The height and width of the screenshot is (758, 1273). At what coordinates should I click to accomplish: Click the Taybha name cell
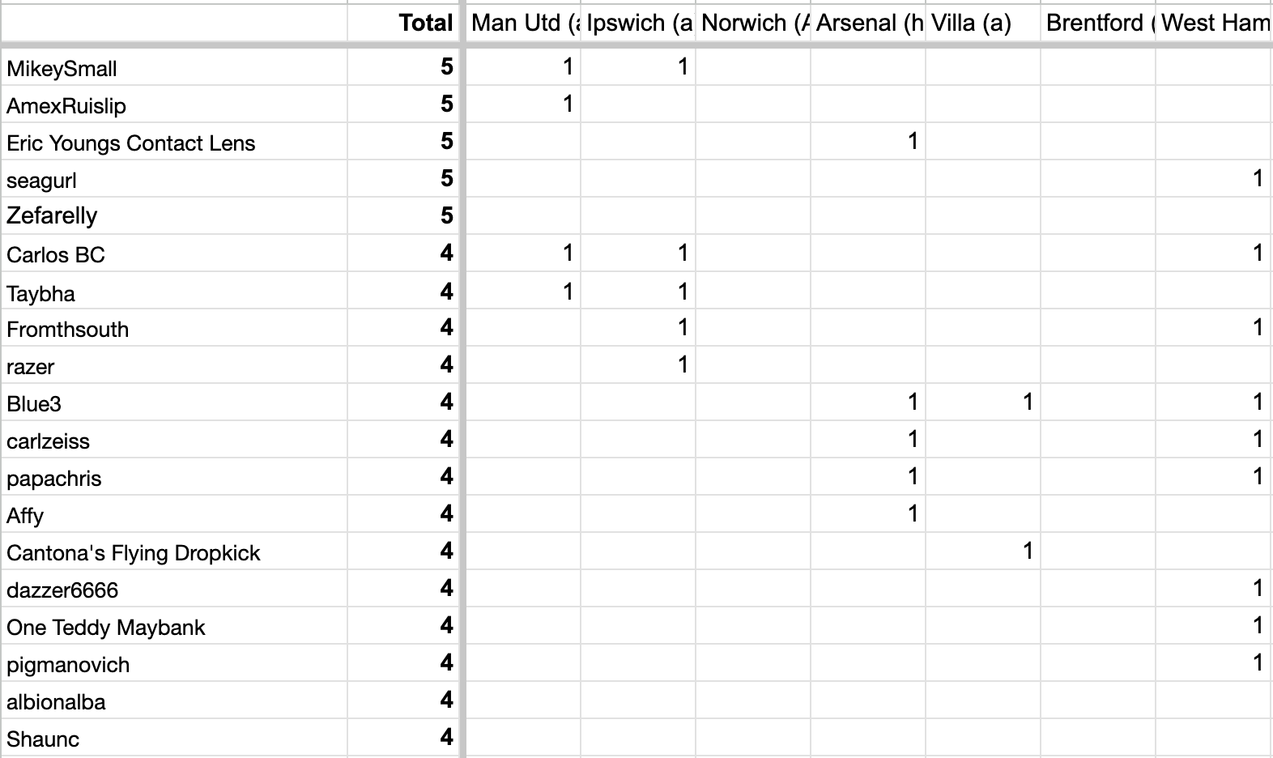[174, 291]
